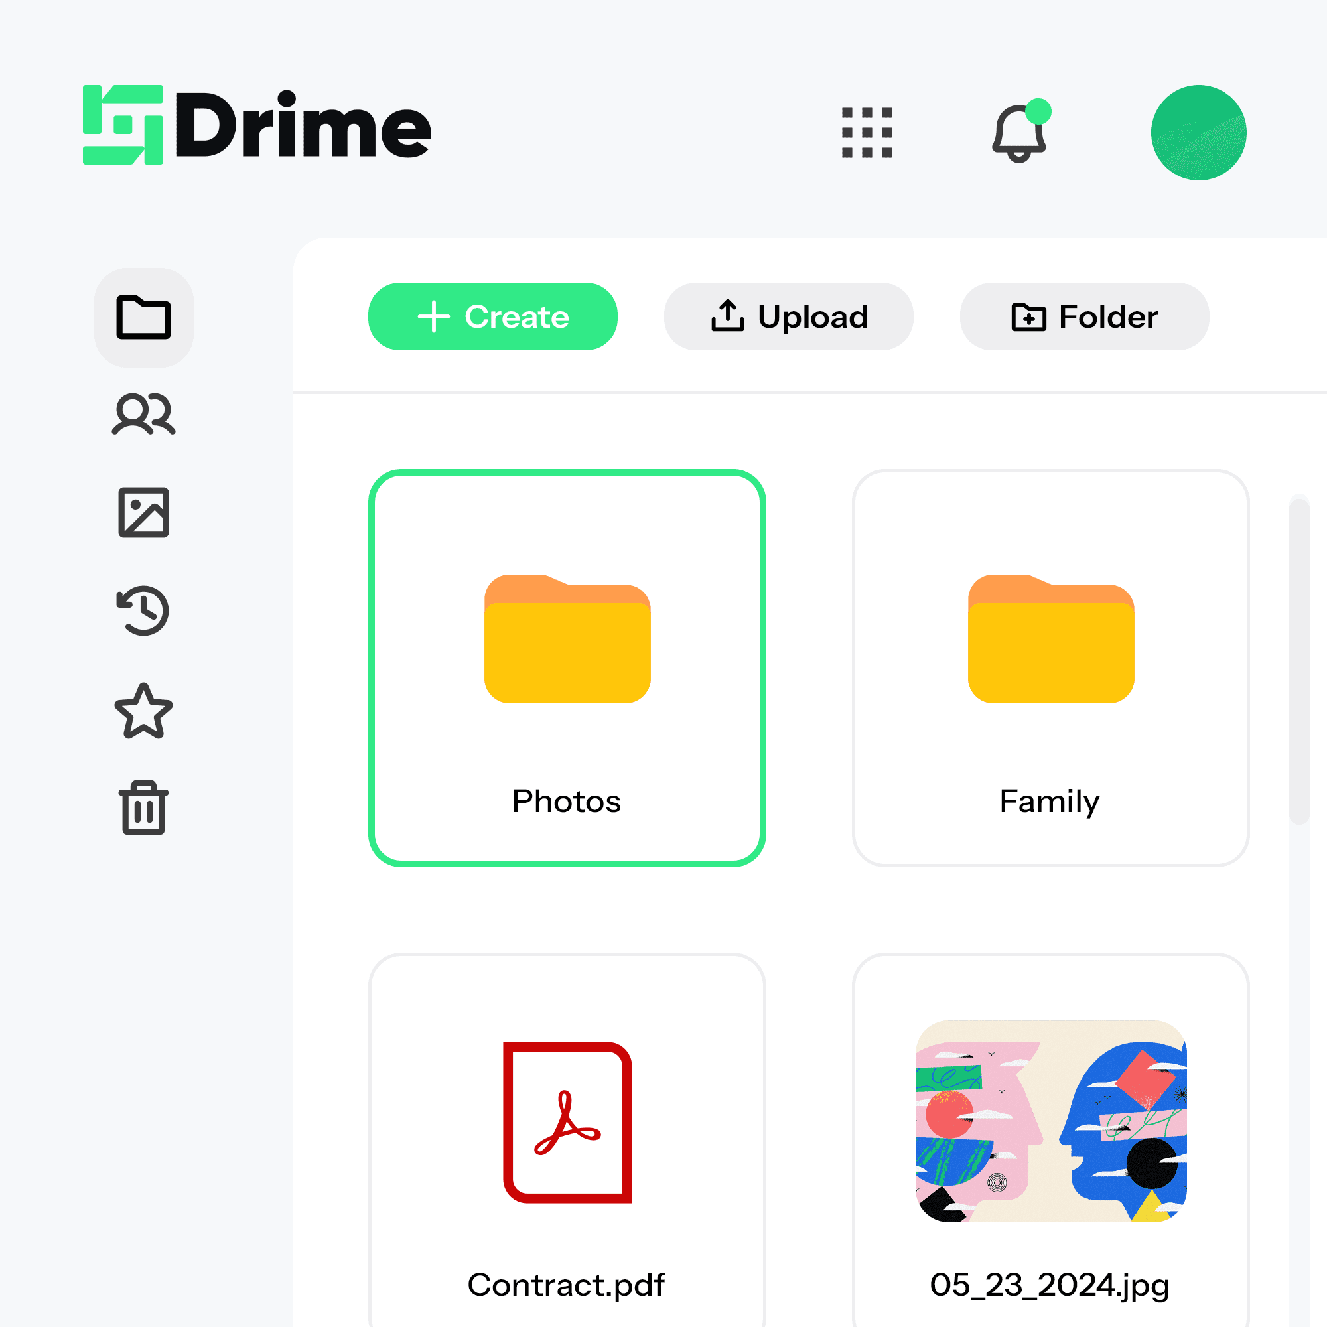
Task: Click the Upload button
Action: 788,316
